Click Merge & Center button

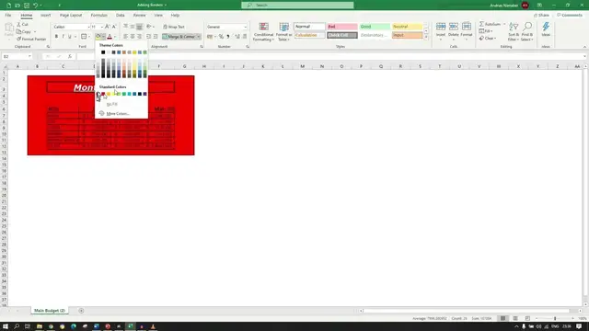pos(179,37)
